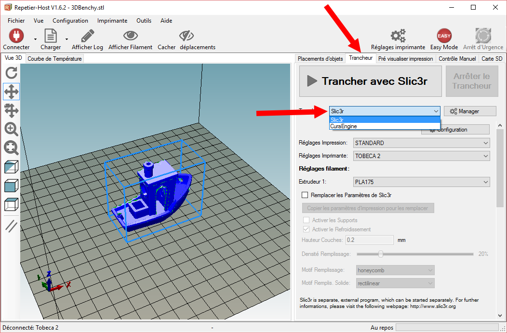Open the Courbe de Température tab
This screenshot has width=507, height=333.
[x=54, y=59]
